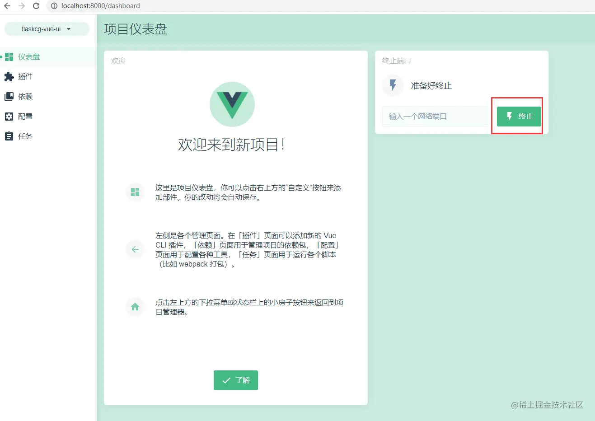595x421 pixels.
Task: Reload the page with refresh icon
Action: pos(36,6)
